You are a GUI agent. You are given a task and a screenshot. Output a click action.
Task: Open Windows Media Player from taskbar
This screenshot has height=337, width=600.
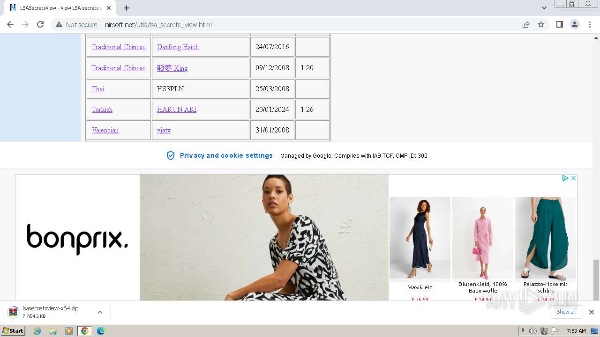pyautogui.click(x=69, y=331)
